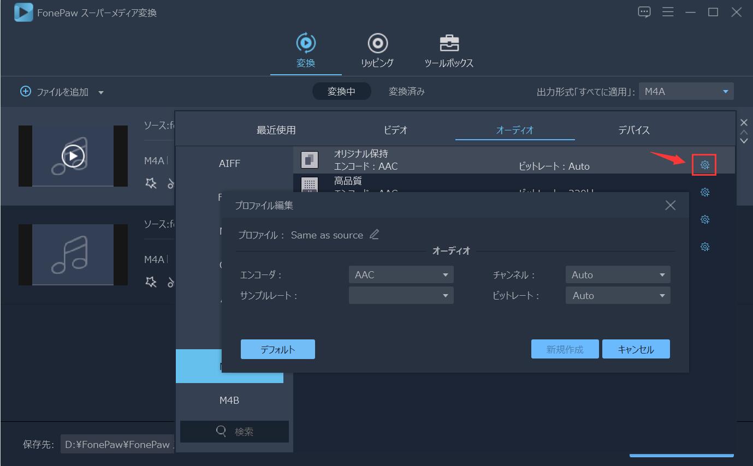The image size is (753, 466).
Task: Expand the ファイルを追加 dropdown arrow
Action: click(101, 92)
